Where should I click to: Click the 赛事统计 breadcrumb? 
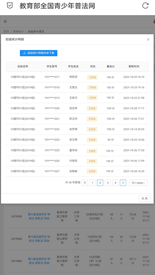(18, 32)
